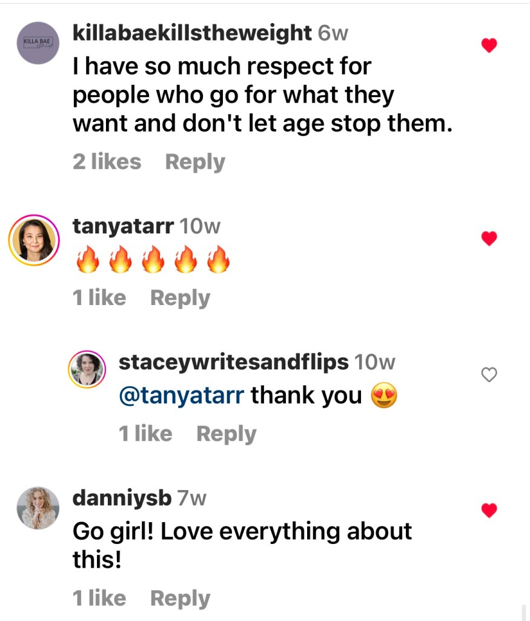Reply to the Go girl comment
530x621 pixels.
tap(180, 598)
